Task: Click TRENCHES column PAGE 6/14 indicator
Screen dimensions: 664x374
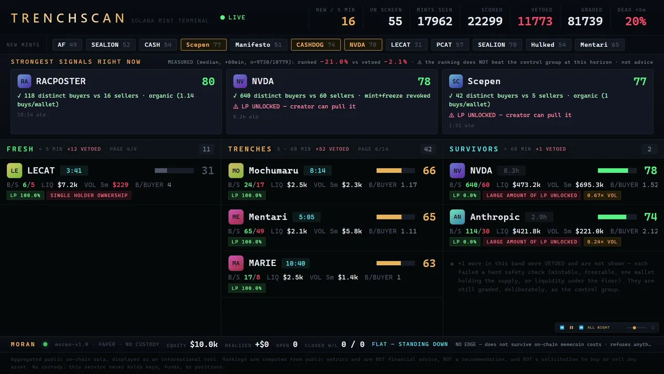Action: point(373,149)
